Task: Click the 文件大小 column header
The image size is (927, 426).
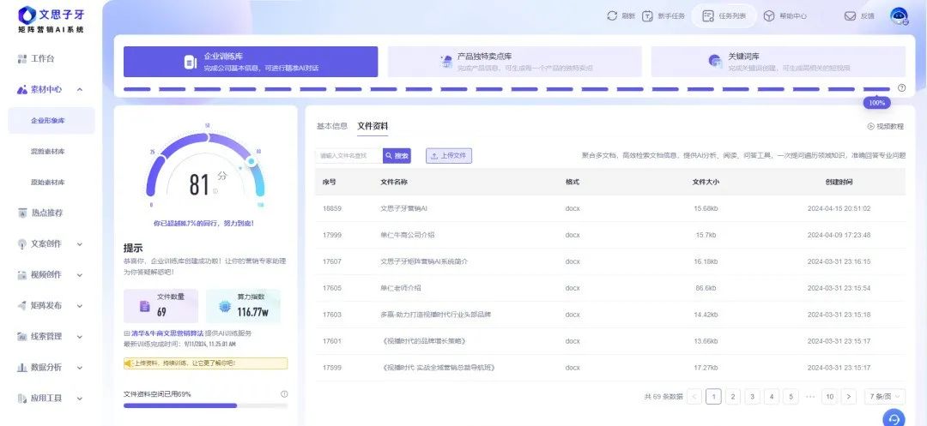Action: 706,182
